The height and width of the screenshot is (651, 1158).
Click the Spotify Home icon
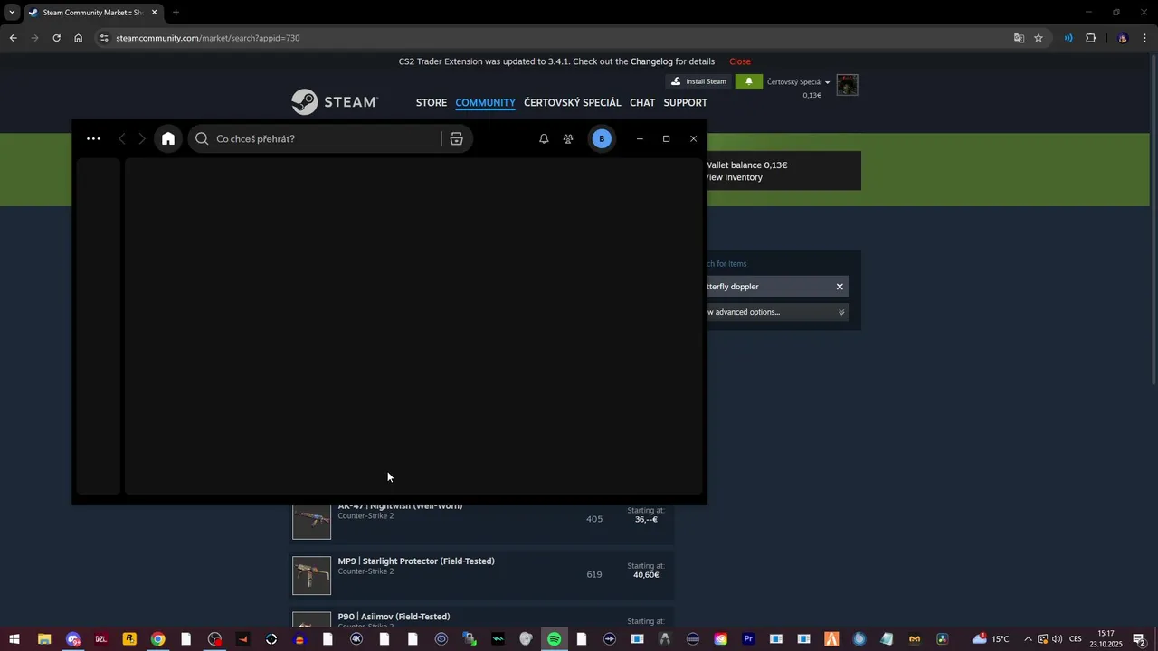tap(168, 138)
